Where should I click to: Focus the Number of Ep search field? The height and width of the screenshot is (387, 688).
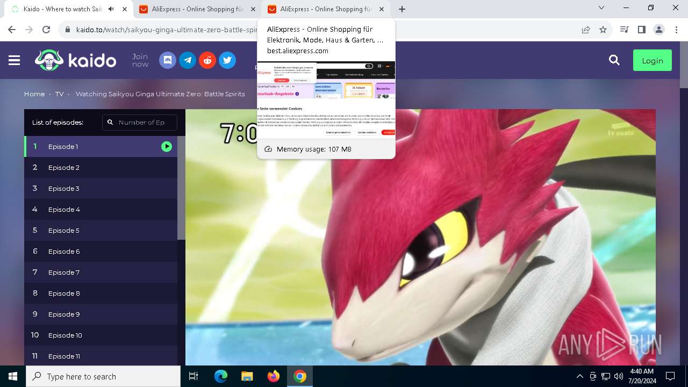[x=140, y=123]
